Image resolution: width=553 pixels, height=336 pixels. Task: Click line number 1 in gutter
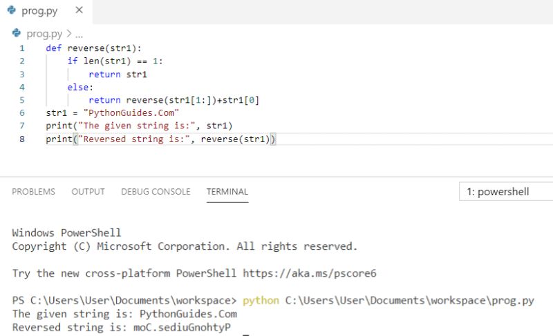click(x=22, y=48)
